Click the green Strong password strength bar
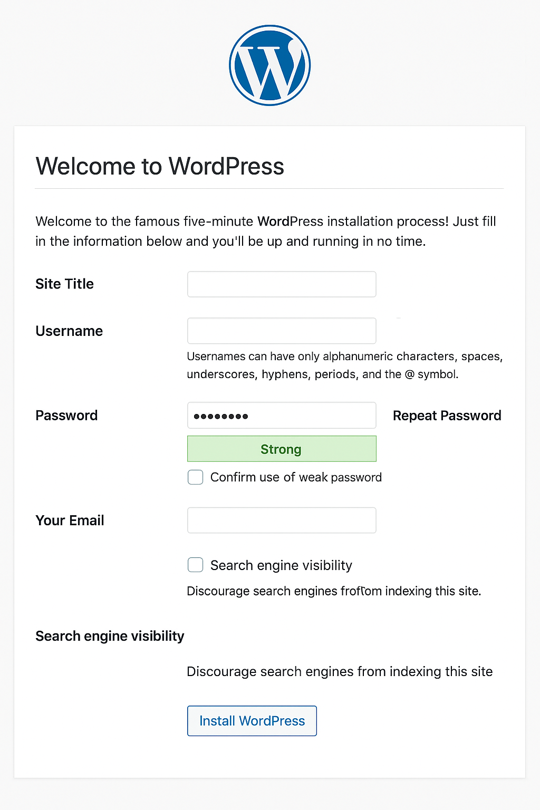Screen dimensions: 540x810 pos(282,449)
